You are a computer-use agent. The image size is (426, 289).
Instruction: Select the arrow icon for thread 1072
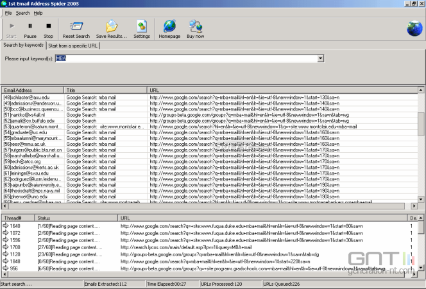tap(6, 232)
